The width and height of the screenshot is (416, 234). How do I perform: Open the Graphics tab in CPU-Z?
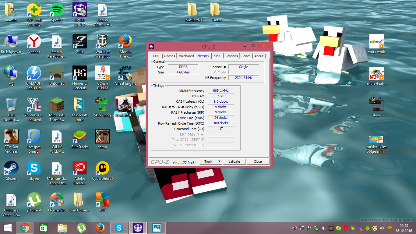(231, 56)
